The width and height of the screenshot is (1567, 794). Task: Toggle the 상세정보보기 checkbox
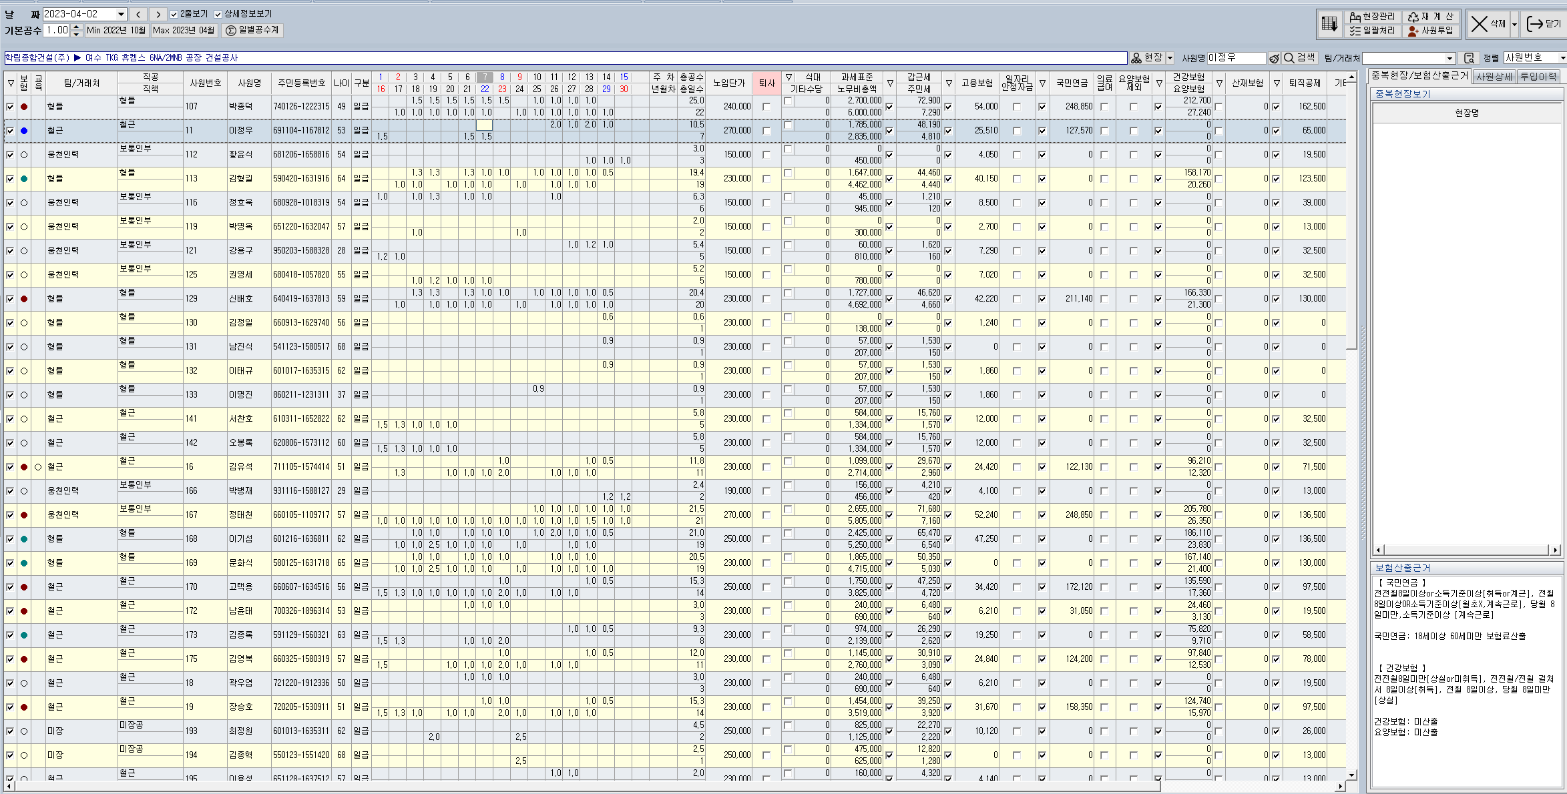pos(218,14)
